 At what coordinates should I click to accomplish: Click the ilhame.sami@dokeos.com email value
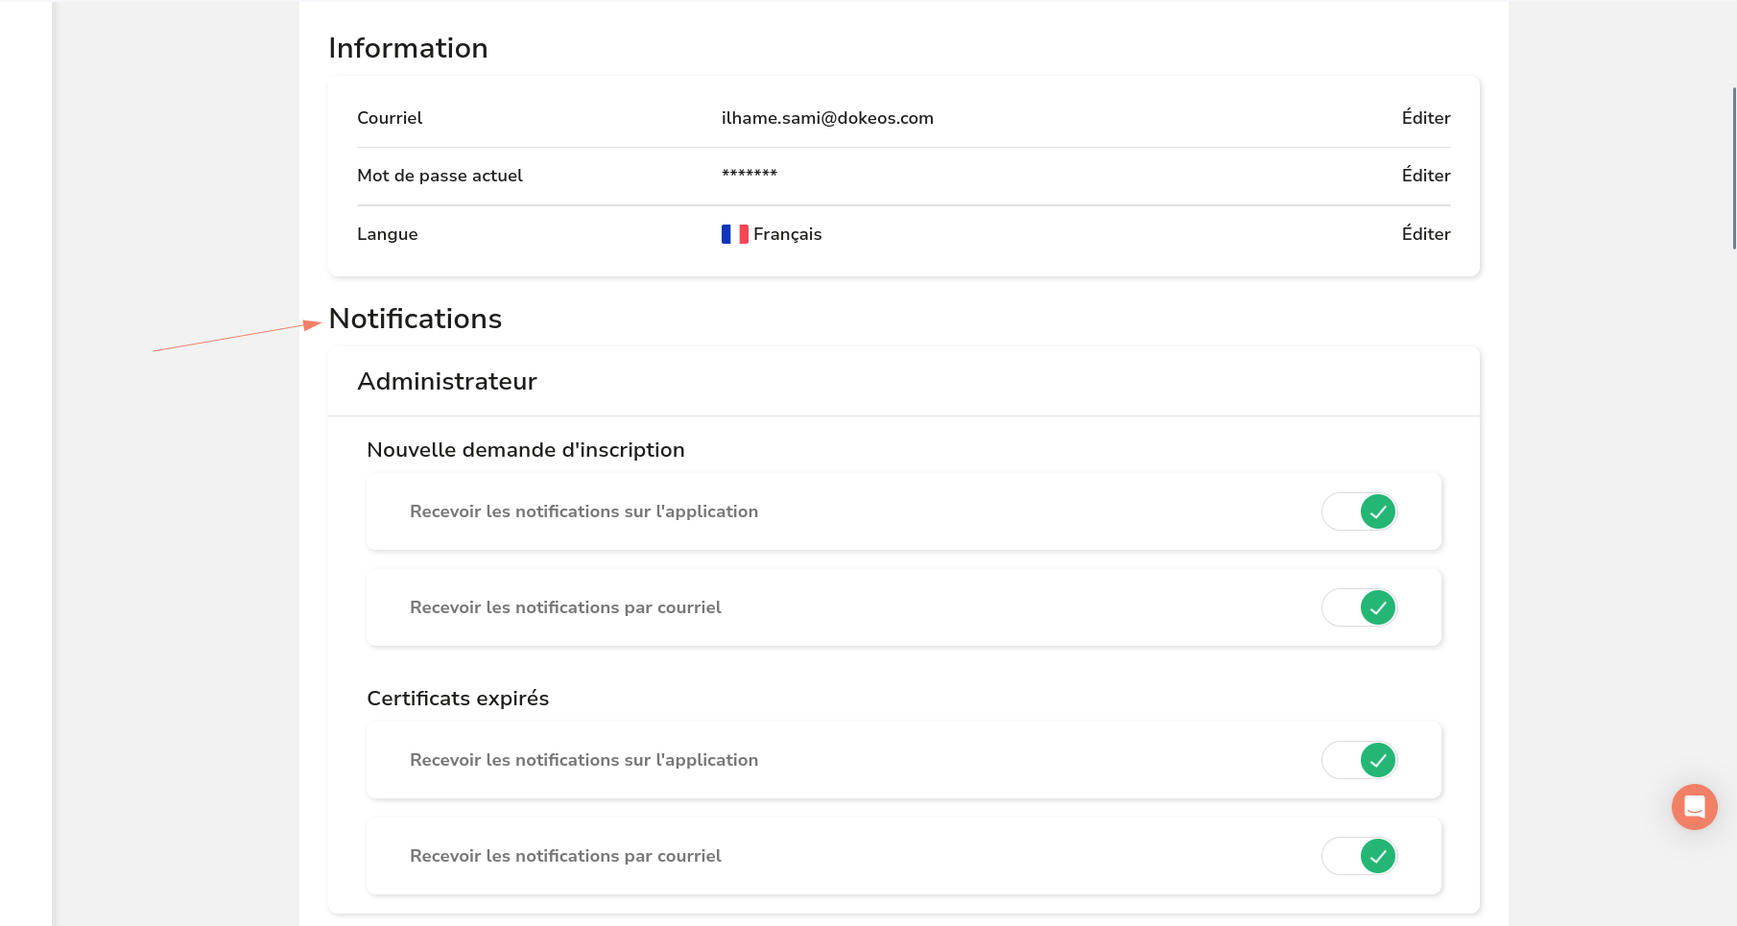click(826, 118)
